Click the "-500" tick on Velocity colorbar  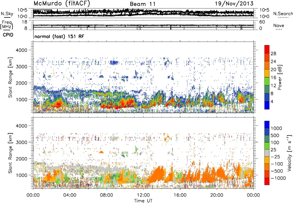tap(277, 171)
